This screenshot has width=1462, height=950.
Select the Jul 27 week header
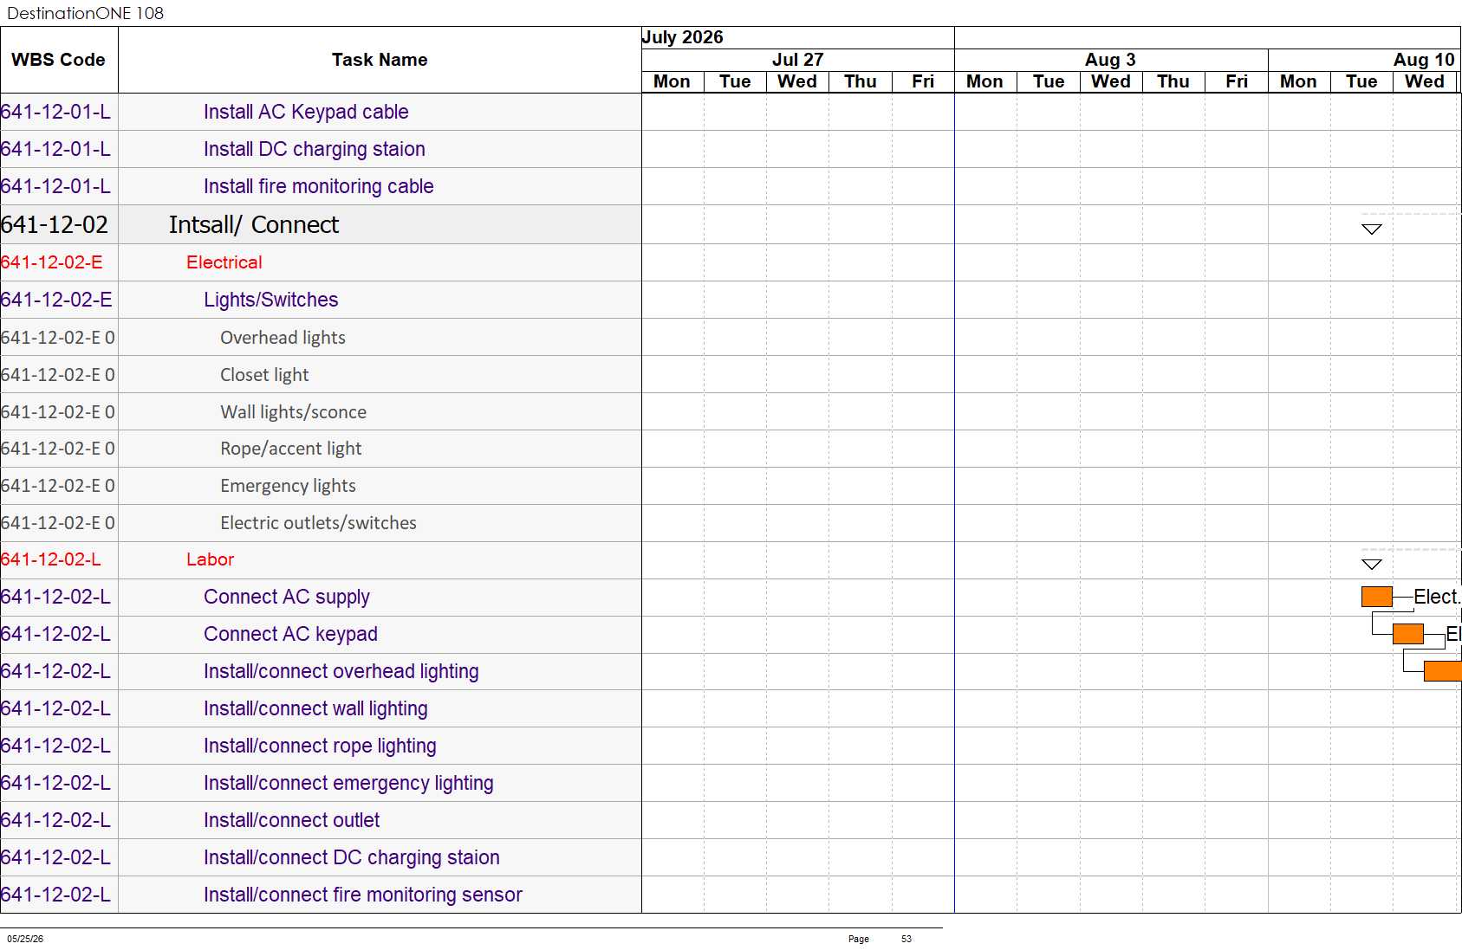pyautogui.click(x=797, y=60)
